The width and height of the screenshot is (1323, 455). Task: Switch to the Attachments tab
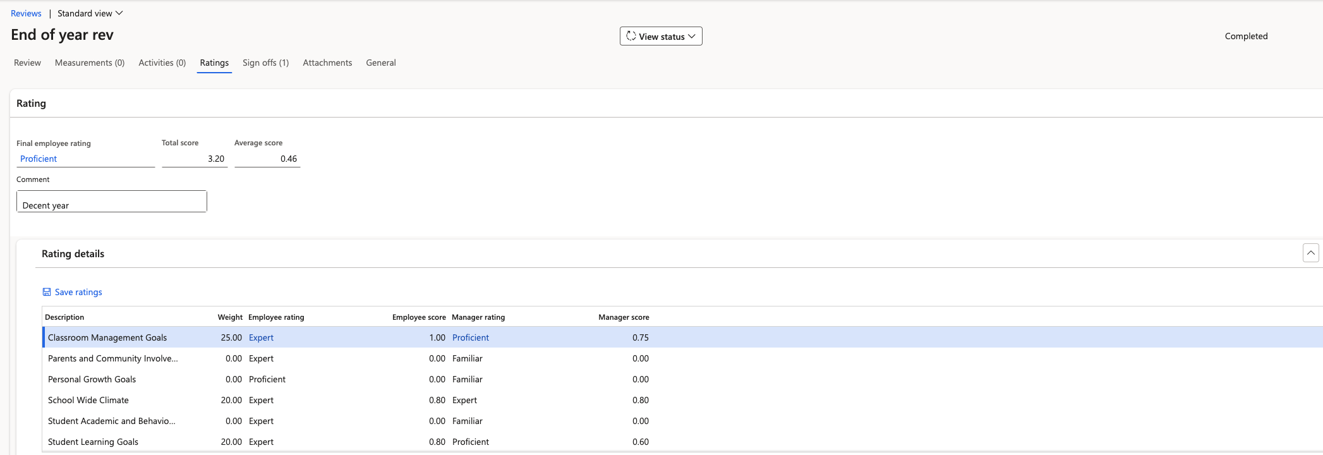pyautogui.click(x=327, y=63)
